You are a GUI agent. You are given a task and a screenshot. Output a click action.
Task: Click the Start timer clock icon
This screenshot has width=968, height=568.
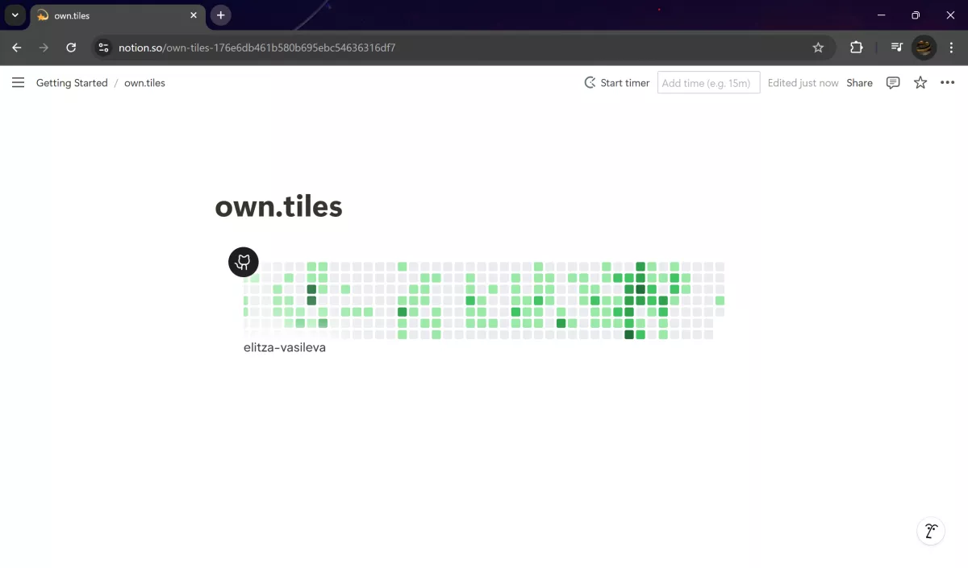[589, 82]
